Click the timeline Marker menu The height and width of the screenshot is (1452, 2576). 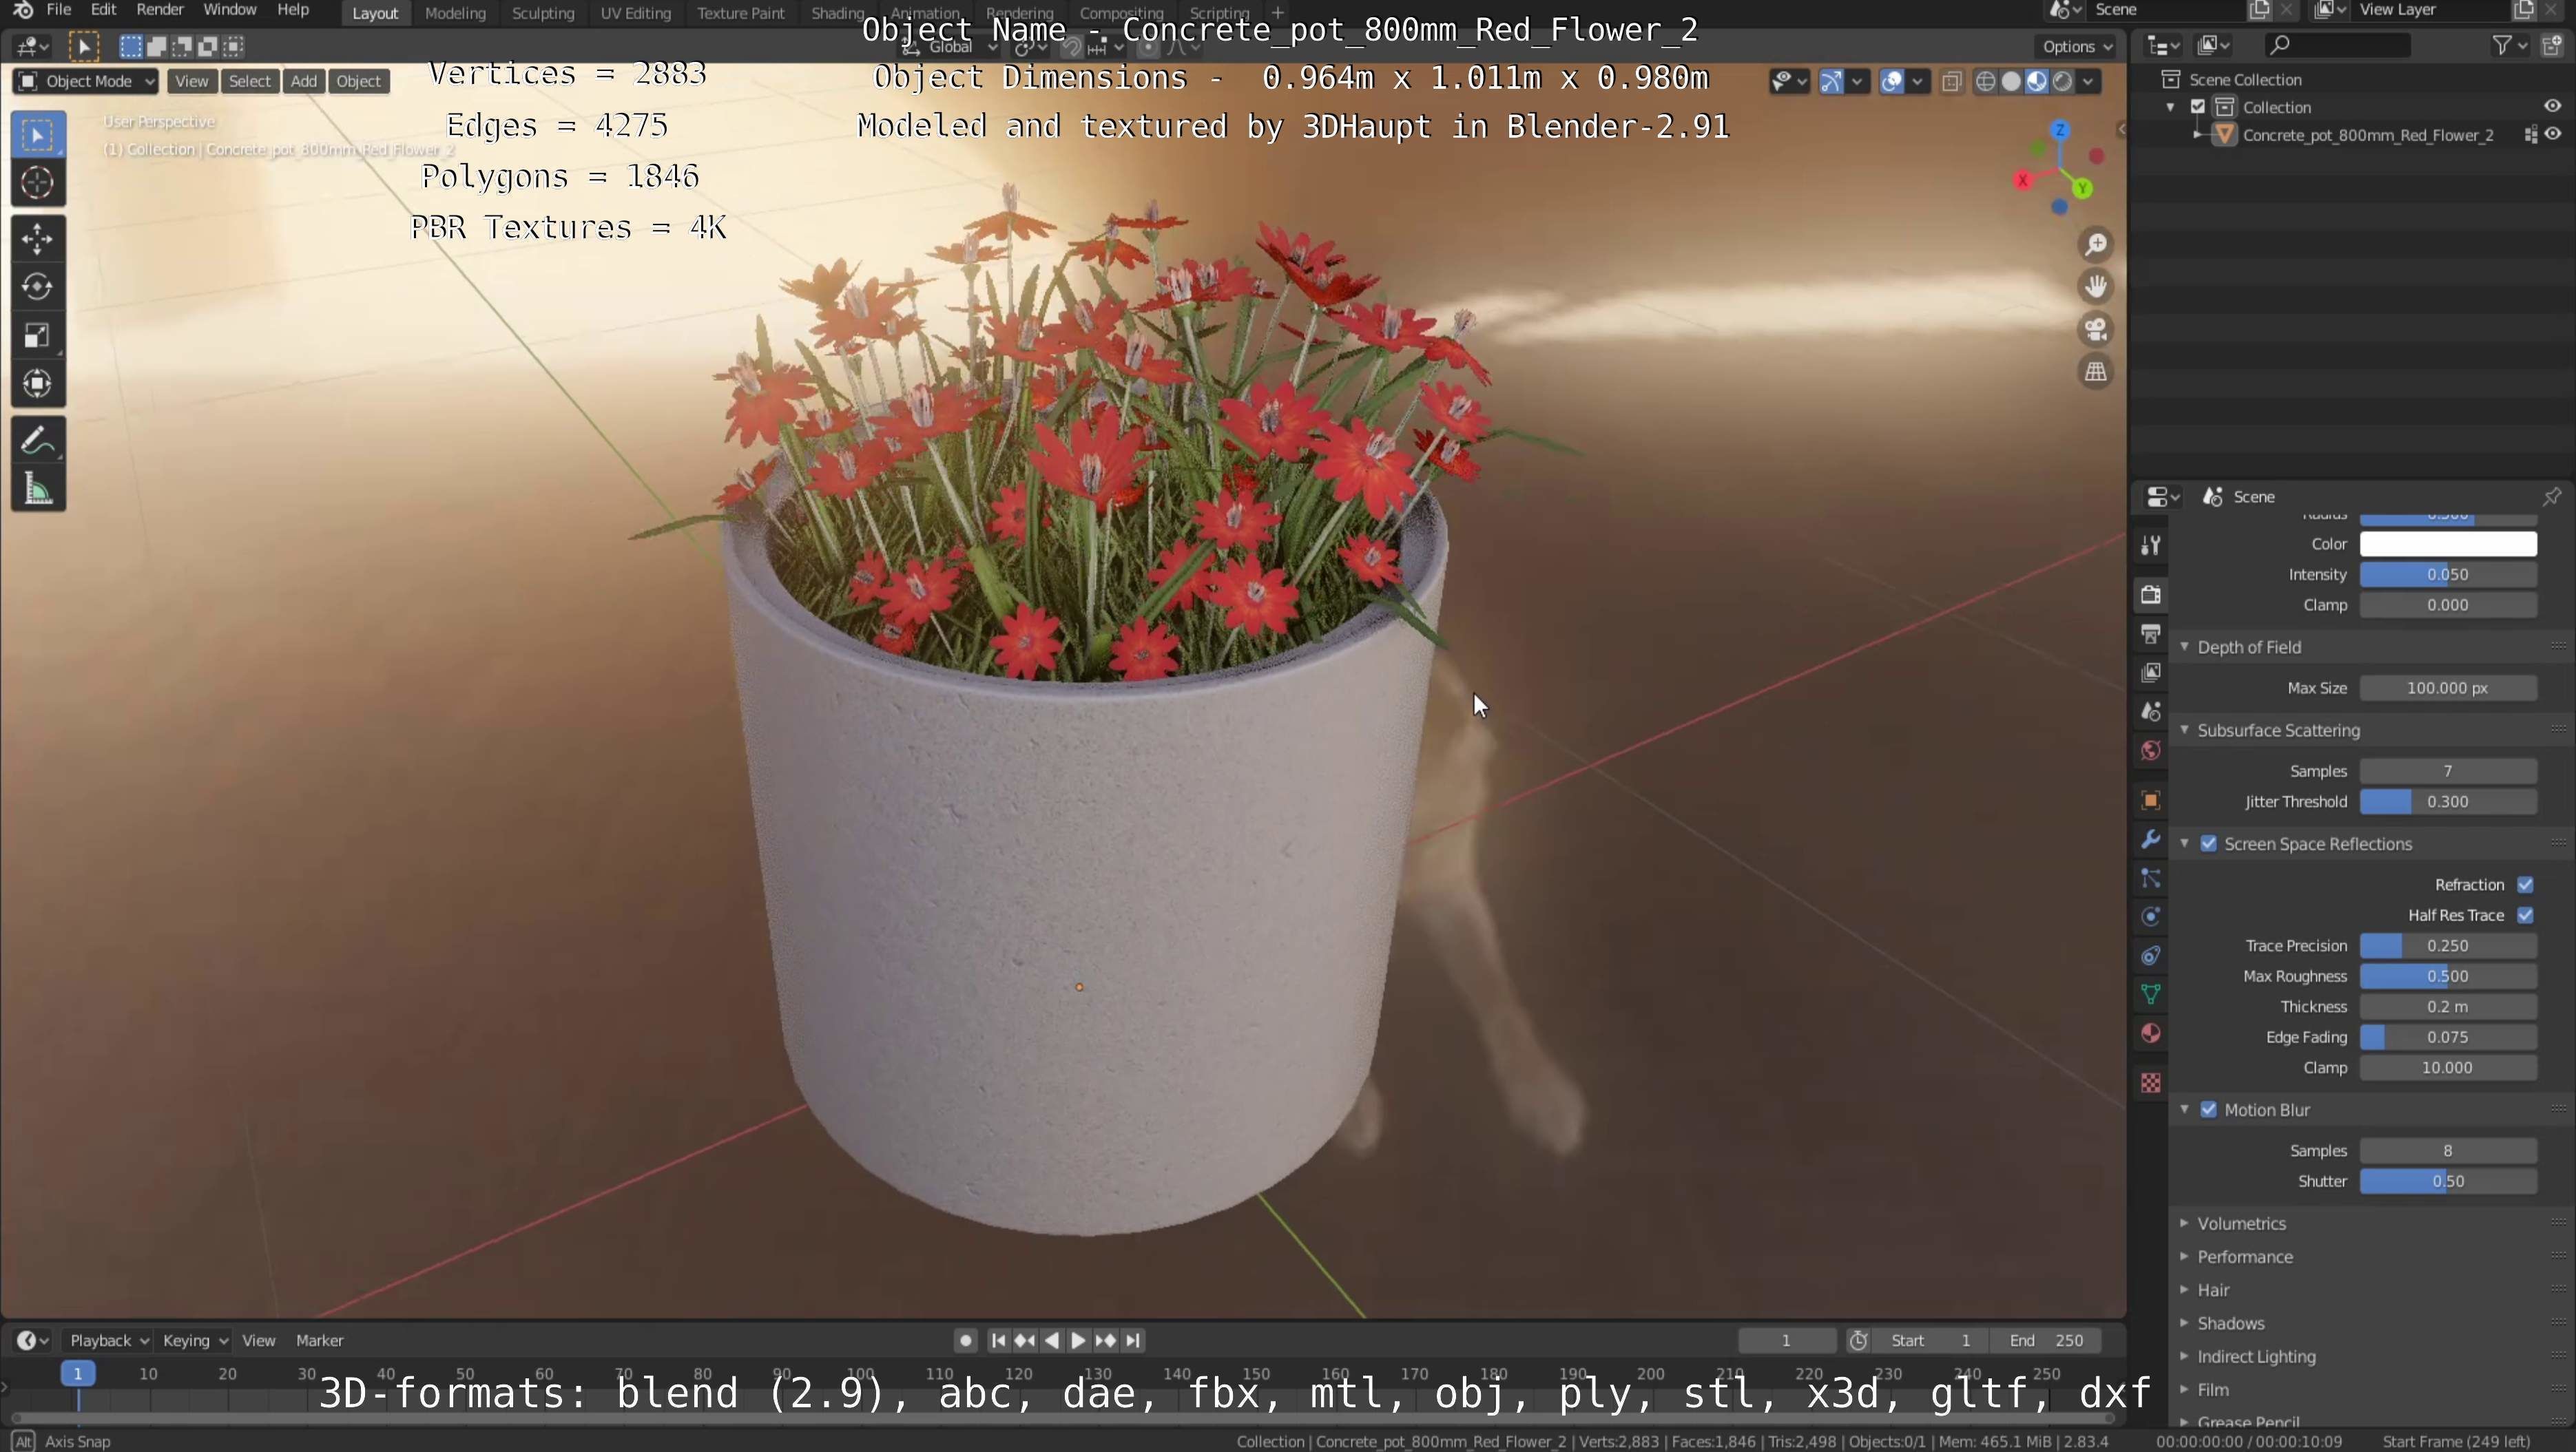click(x=319, y=1341)
